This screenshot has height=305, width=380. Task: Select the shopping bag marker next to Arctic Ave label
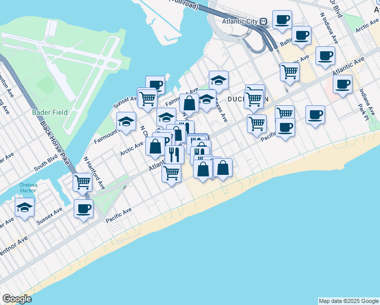coord(155,147)
